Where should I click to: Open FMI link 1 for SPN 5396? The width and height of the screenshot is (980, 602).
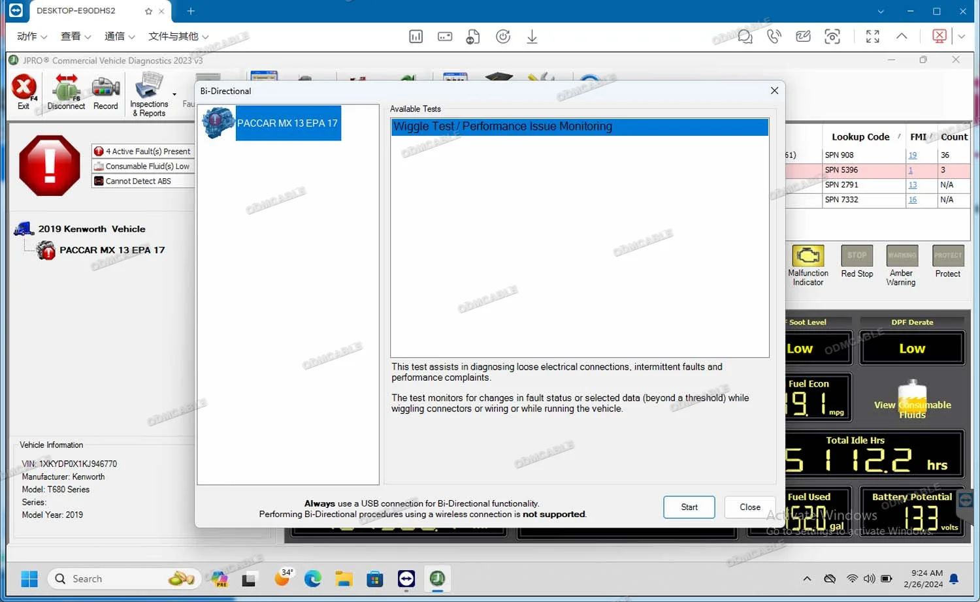point(910,170)
